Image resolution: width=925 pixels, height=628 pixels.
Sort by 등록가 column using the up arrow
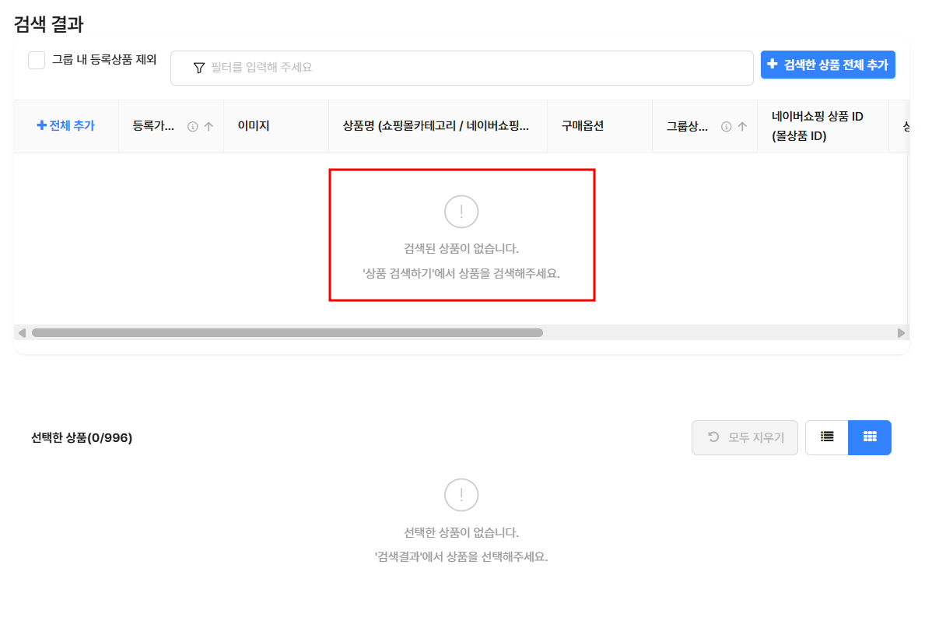[208, 126]
